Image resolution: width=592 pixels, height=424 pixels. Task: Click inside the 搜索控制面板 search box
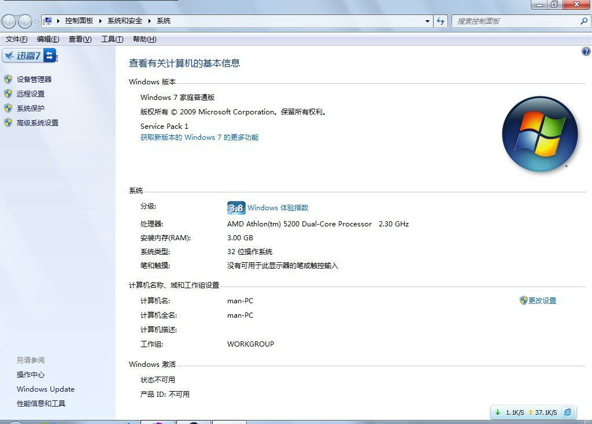[515, 21]
